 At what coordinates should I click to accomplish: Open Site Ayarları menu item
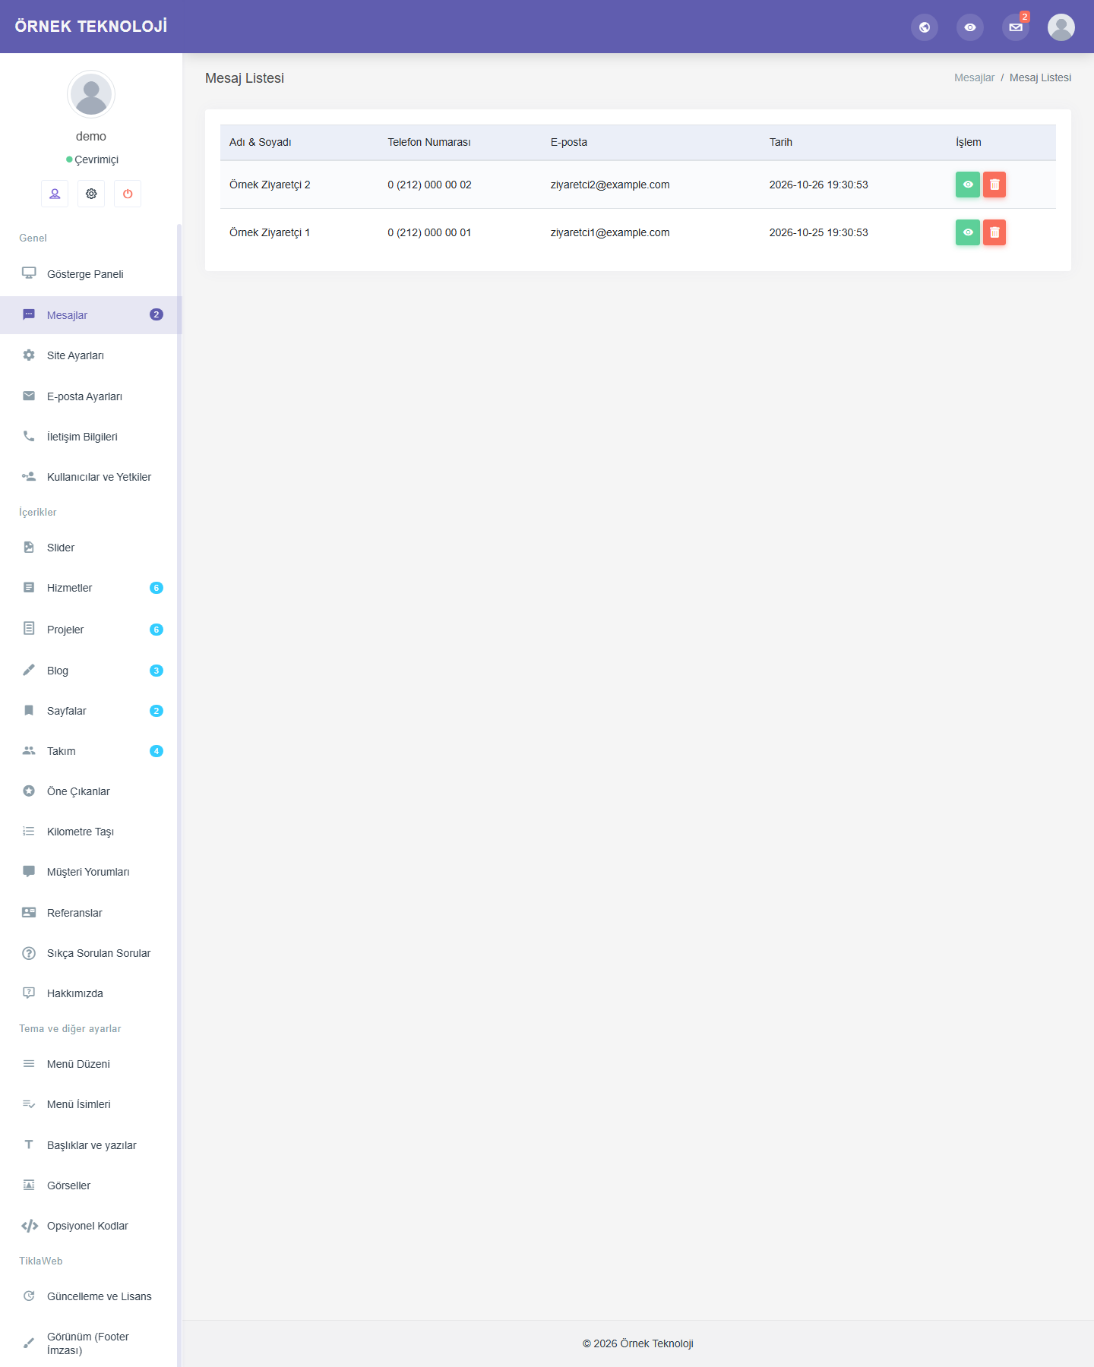point(91,355)
